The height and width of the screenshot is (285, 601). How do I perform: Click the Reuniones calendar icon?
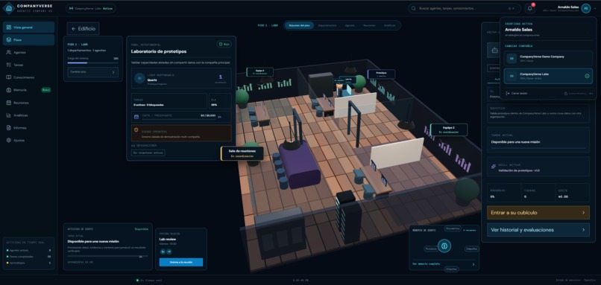(x=8, y=103)
